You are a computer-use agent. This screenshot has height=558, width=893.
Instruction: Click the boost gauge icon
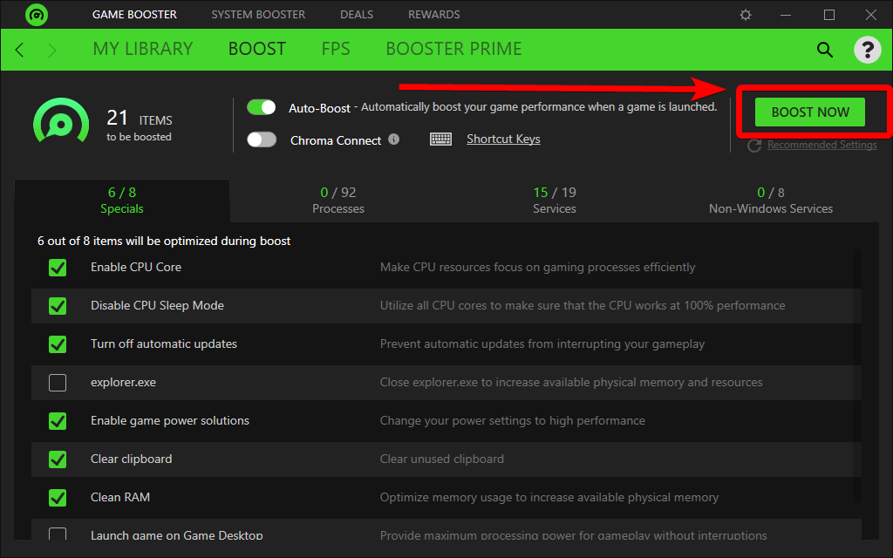[61, 121]
